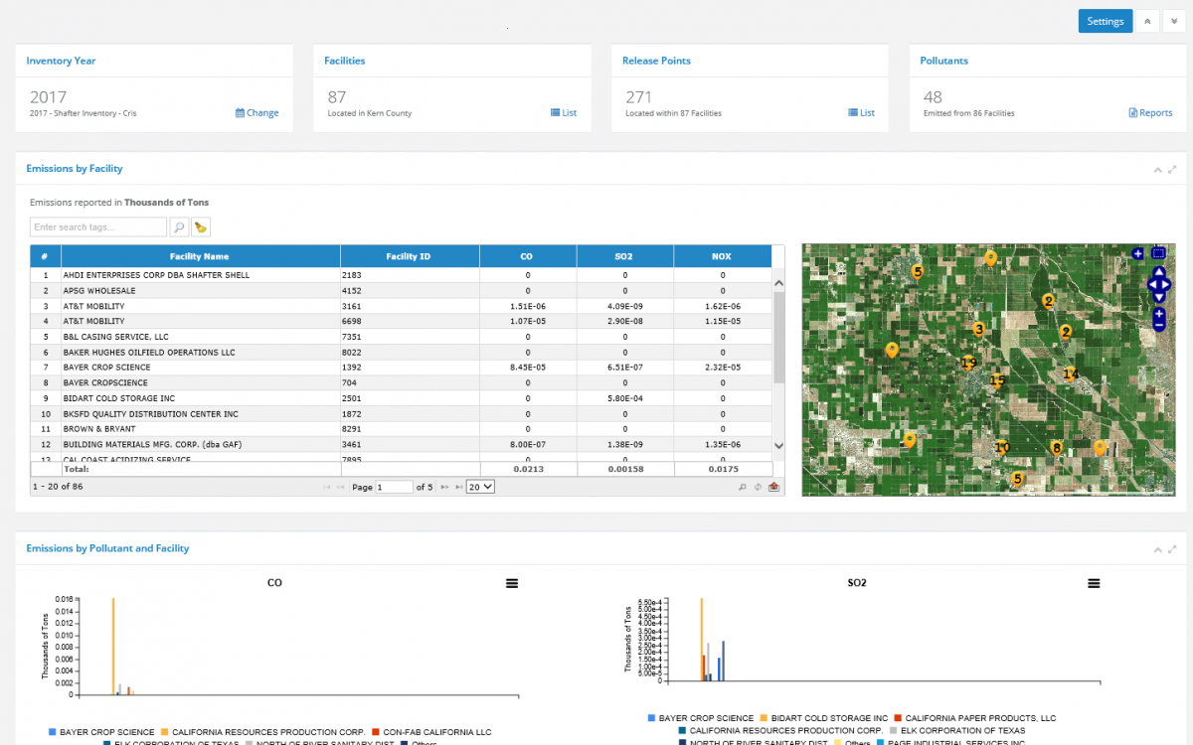
Task: Refresh the grid with reload icon
Action: [759, 487]
